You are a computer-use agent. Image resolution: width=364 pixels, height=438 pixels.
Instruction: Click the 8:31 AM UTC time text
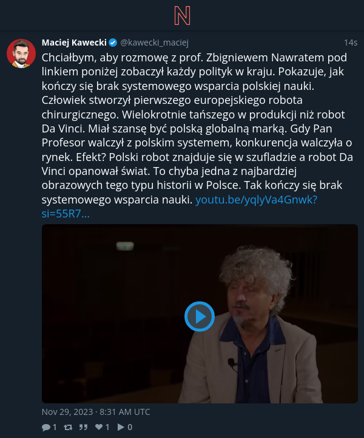125,412
